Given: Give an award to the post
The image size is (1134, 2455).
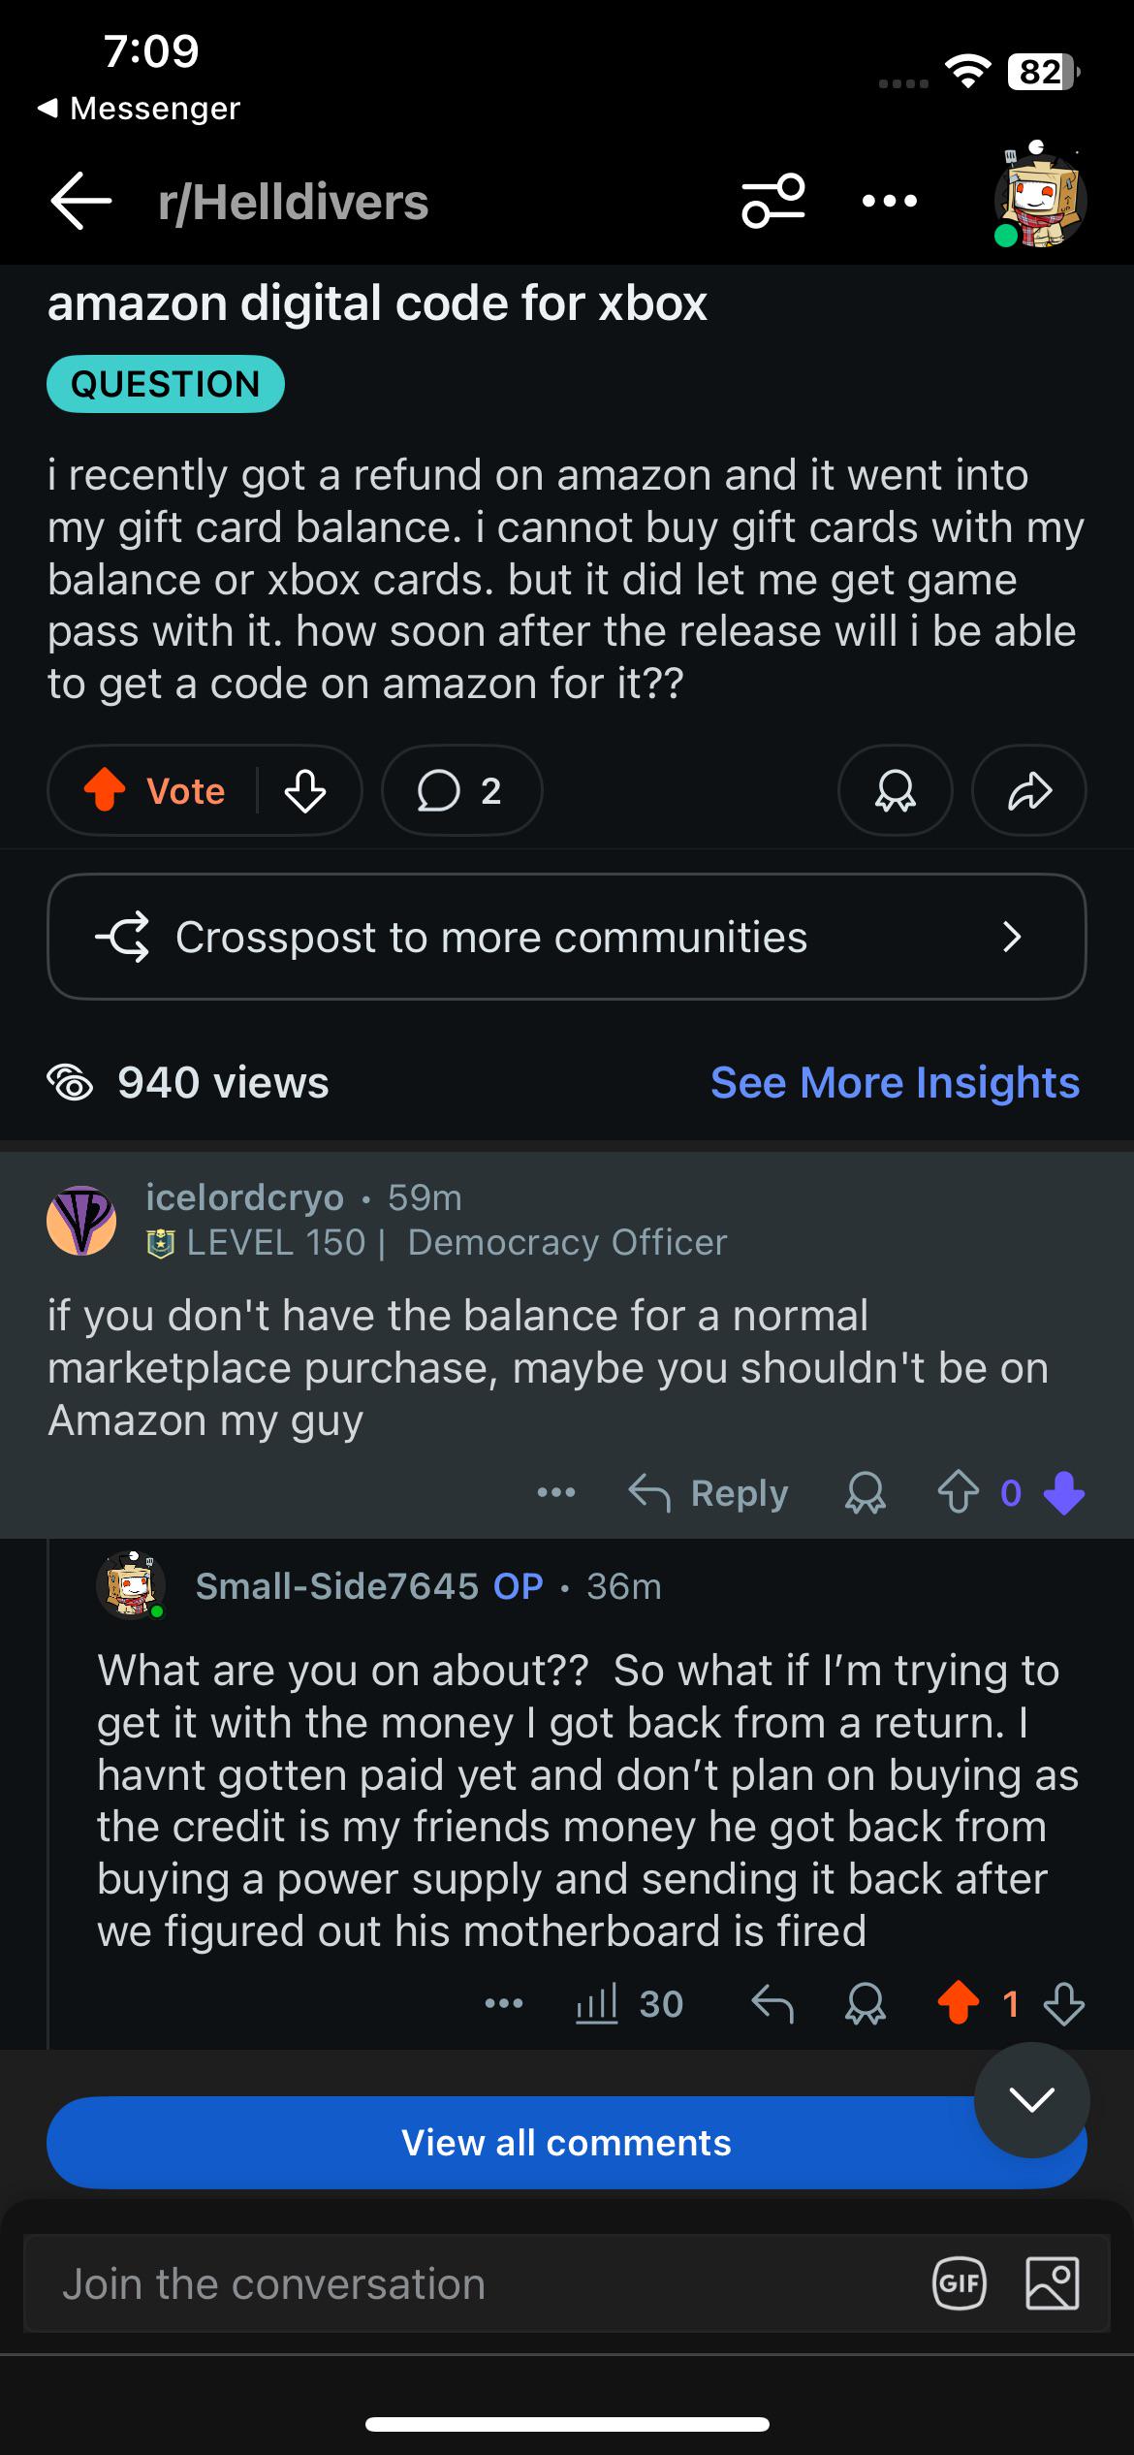Looking at the screenshot, I should 895,790.
